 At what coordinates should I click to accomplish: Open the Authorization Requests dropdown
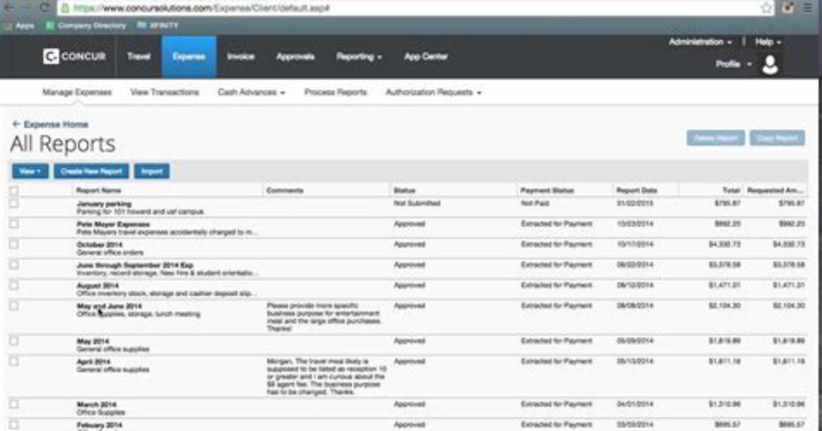pyautogui.click(x=433, y=92)
